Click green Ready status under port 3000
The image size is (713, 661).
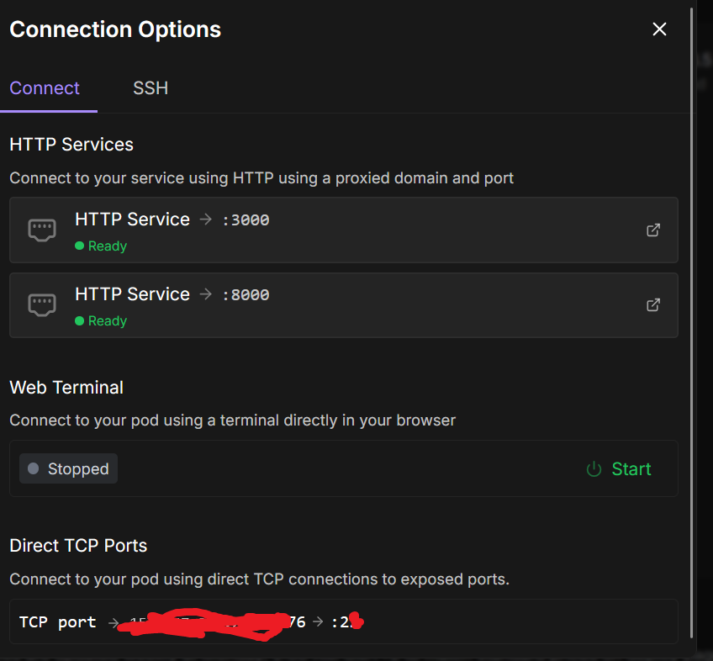click(x=101, y=246)
